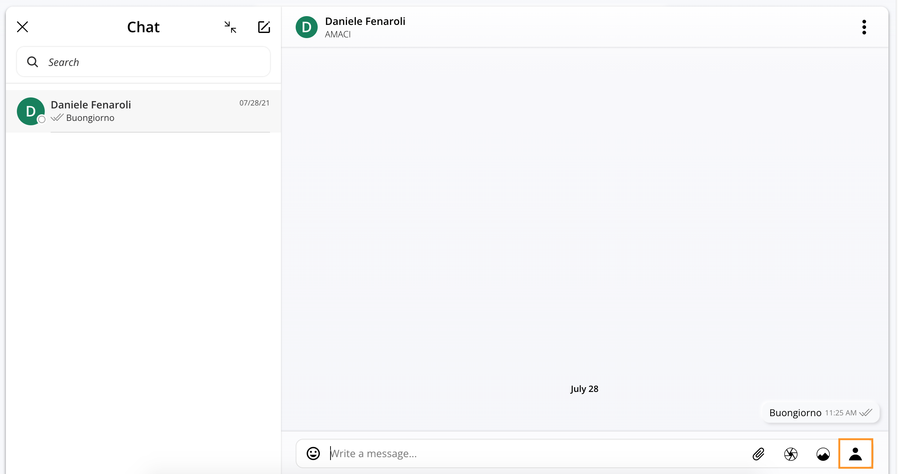The height and width of the screenshot is (474, 898).
Task: Attach a file using the paperclip icon
Action: [759, 454]
